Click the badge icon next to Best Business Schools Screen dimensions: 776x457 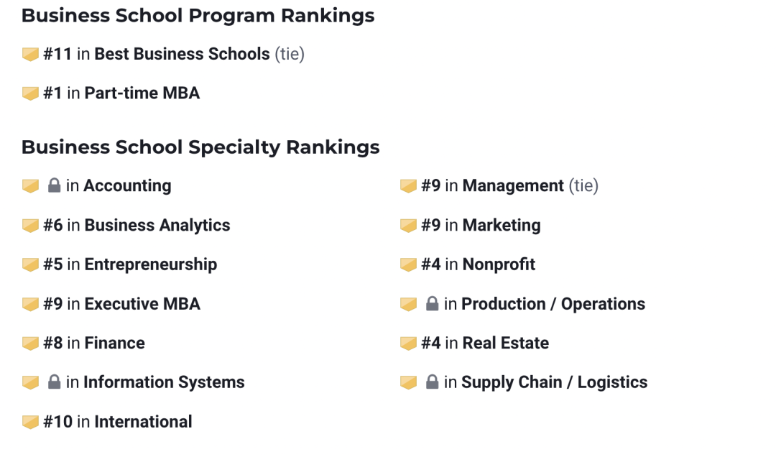pyautogui.click(x=30, y=54)
